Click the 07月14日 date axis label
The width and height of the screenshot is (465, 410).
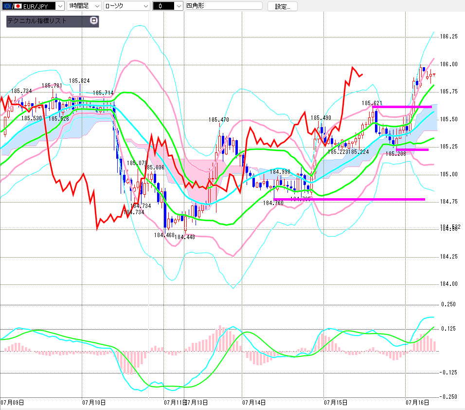coord(254,403)
